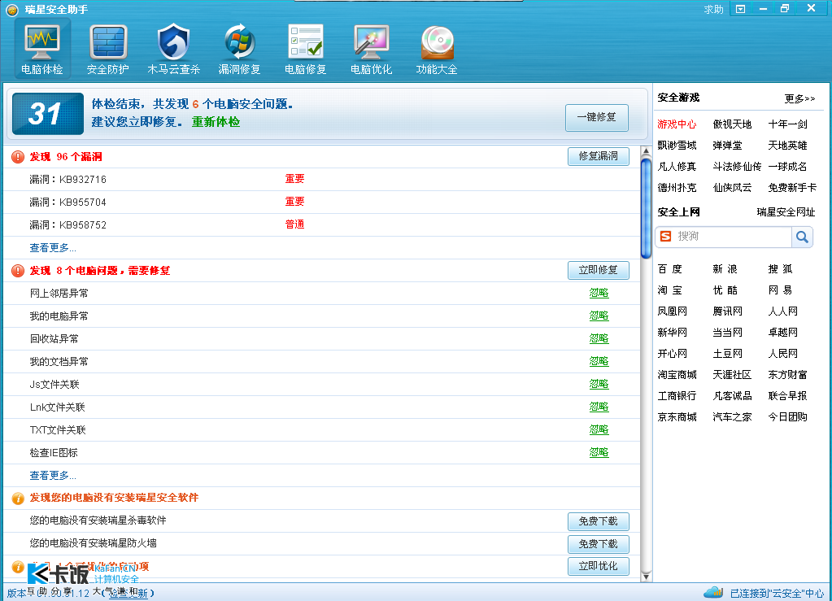The height and width of the screenshot is (601, 832).
Task: Open the 京东商城 site link
Action: click(677, 417)
